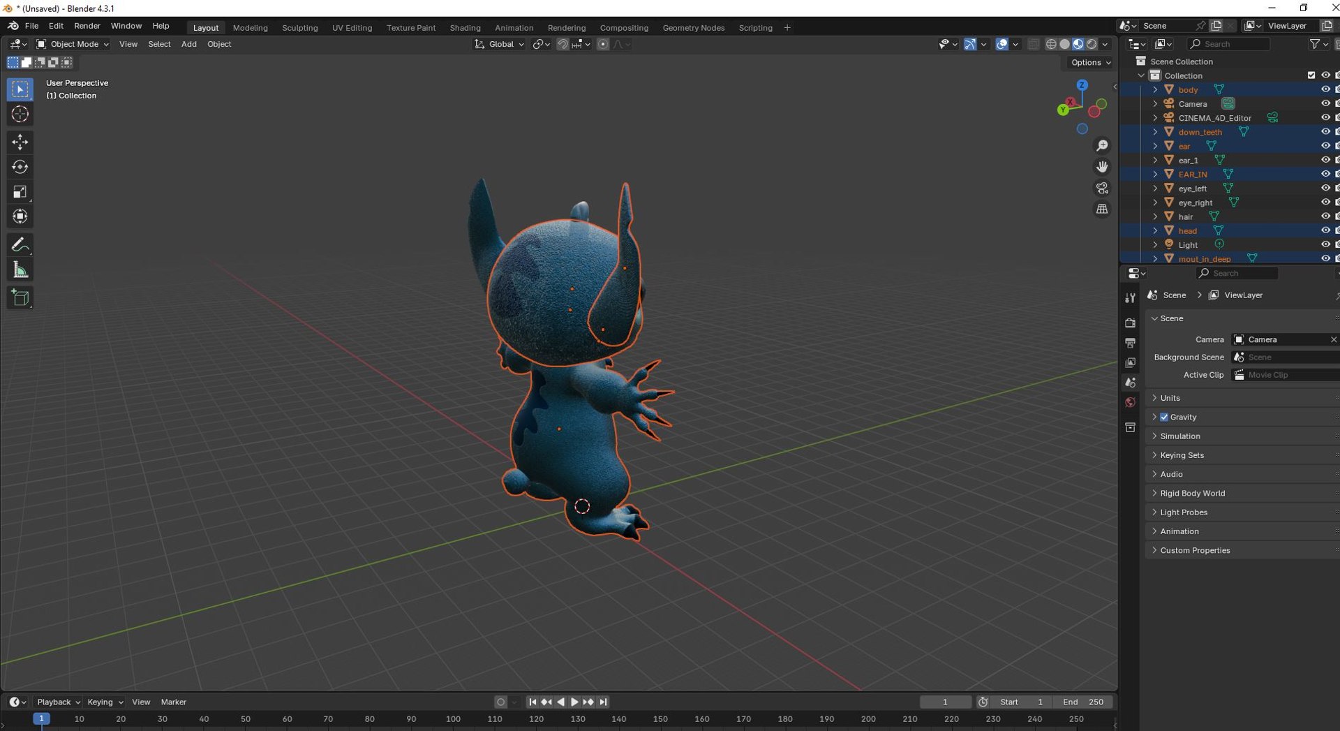Toggle visibility of down_teeth object
The image size is (1340, 731).
tap(1325, 131)
